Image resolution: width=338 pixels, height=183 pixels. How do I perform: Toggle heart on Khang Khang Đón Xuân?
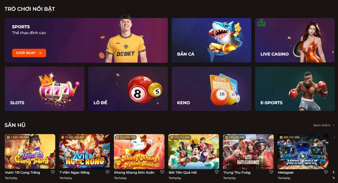click(162, 172)
